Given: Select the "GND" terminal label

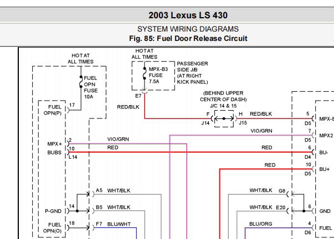Looking at the screenshot, I should [325, 211].
